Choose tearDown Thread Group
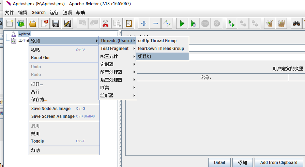 point(162,49)
